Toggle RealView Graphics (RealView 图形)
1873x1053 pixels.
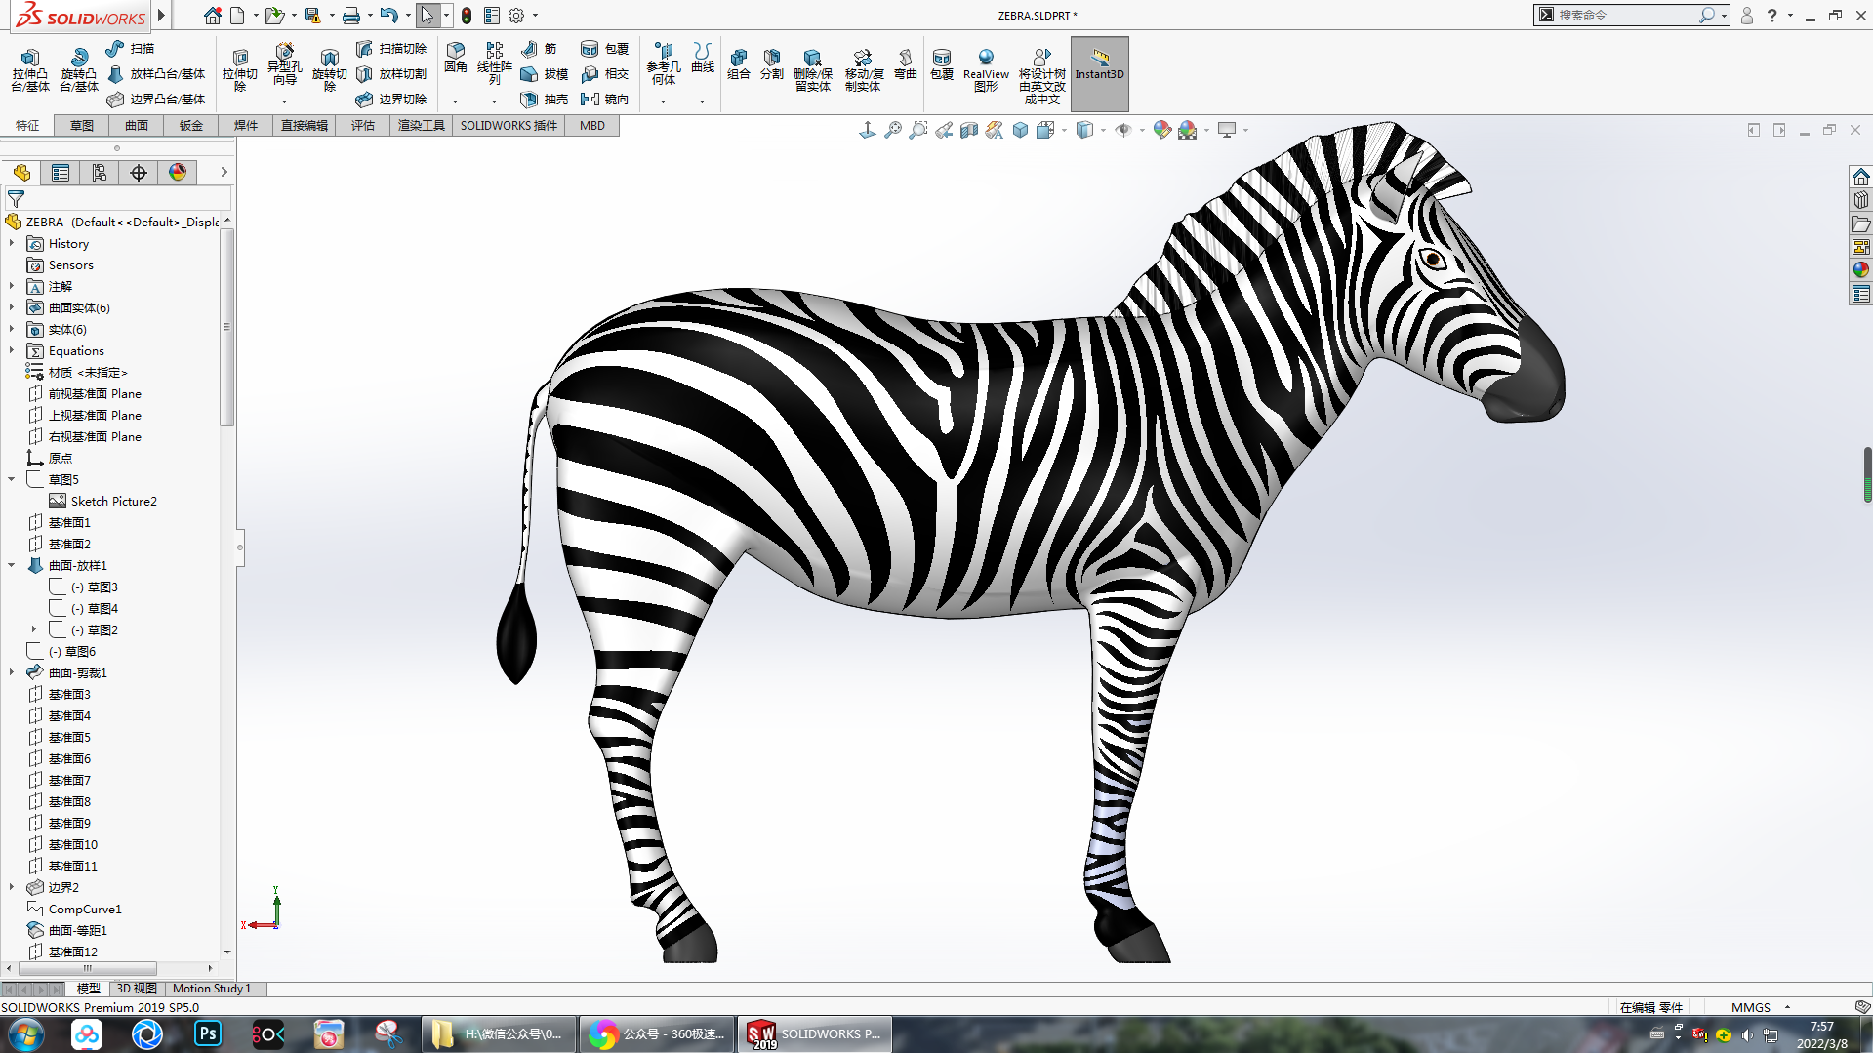point(986,70)
